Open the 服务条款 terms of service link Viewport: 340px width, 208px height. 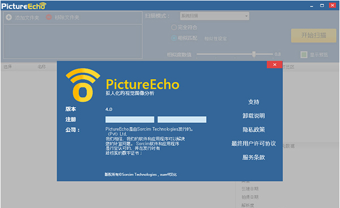tap(254, 157)
